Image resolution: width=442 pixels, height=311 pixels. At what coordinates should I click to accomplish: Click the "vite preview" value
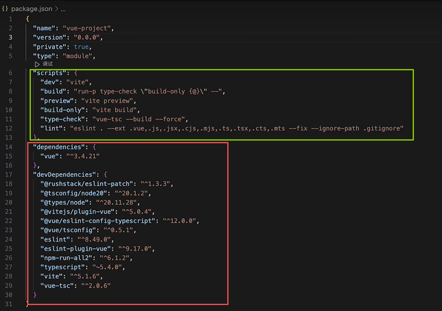point(107,101)
